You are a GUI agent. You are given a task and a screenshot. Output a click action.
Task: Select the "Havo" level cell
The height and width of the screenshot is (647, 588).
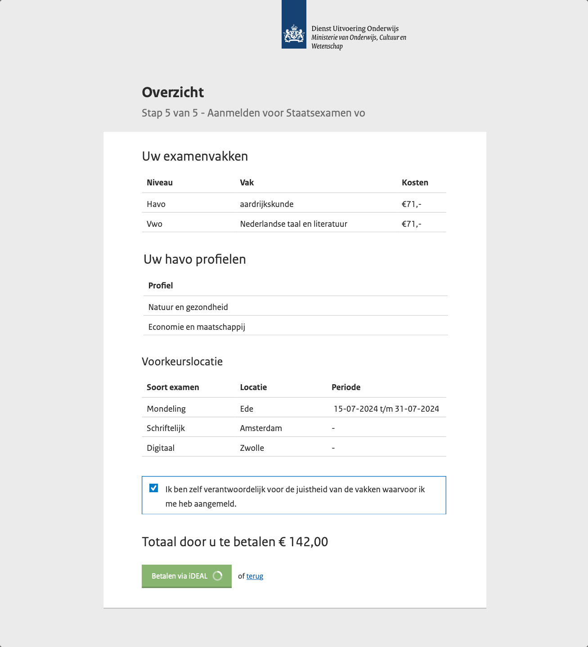156,204
